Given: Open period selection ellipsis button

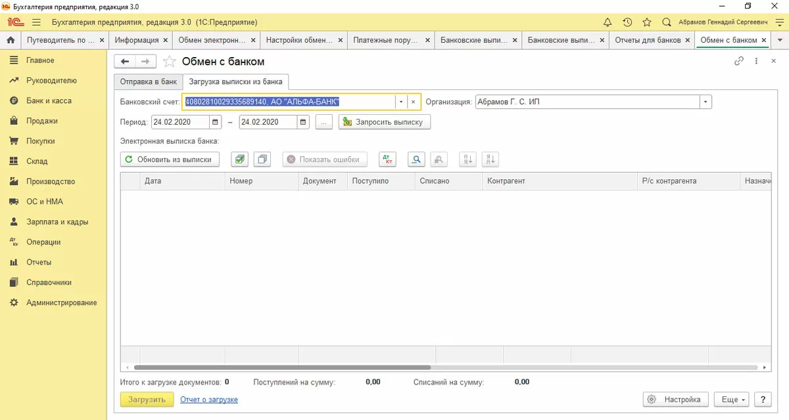Looking at the screenshot, I should click(x=324, y=122).
